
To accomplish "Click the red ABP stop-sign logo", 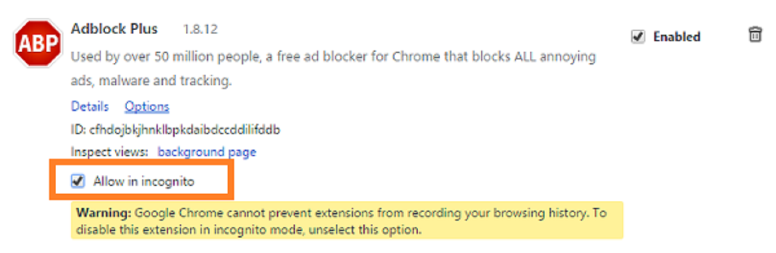I will tap(37, 43).
